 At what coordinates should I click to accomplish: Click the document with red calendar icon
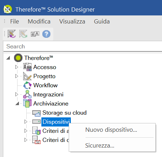36,140
